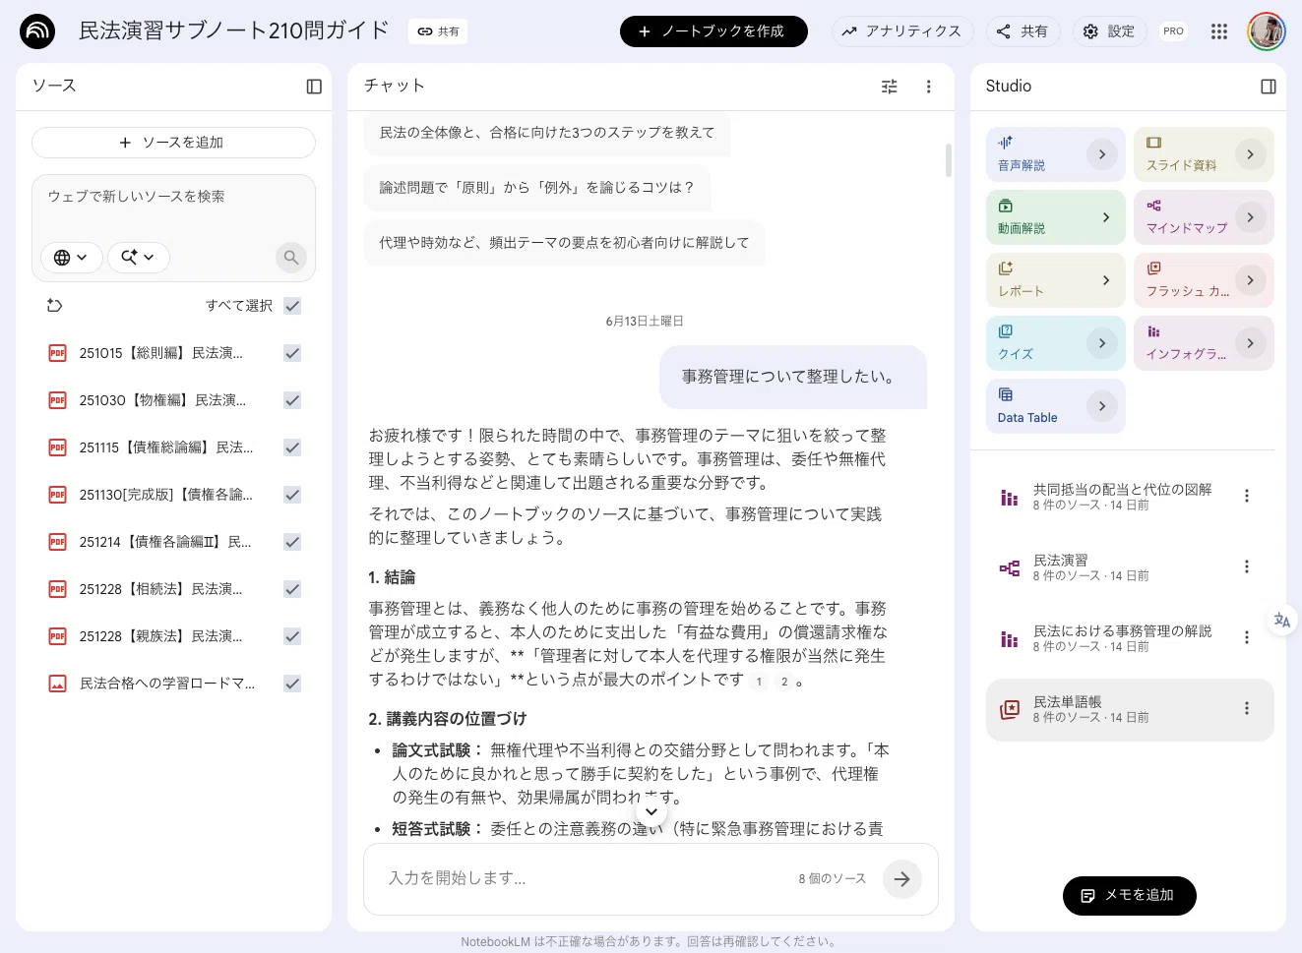The height and width of the screenshot is (953, 1302).
Task: Open more options for 共同抵当の配当と代位の図解
Action: 1247,496
